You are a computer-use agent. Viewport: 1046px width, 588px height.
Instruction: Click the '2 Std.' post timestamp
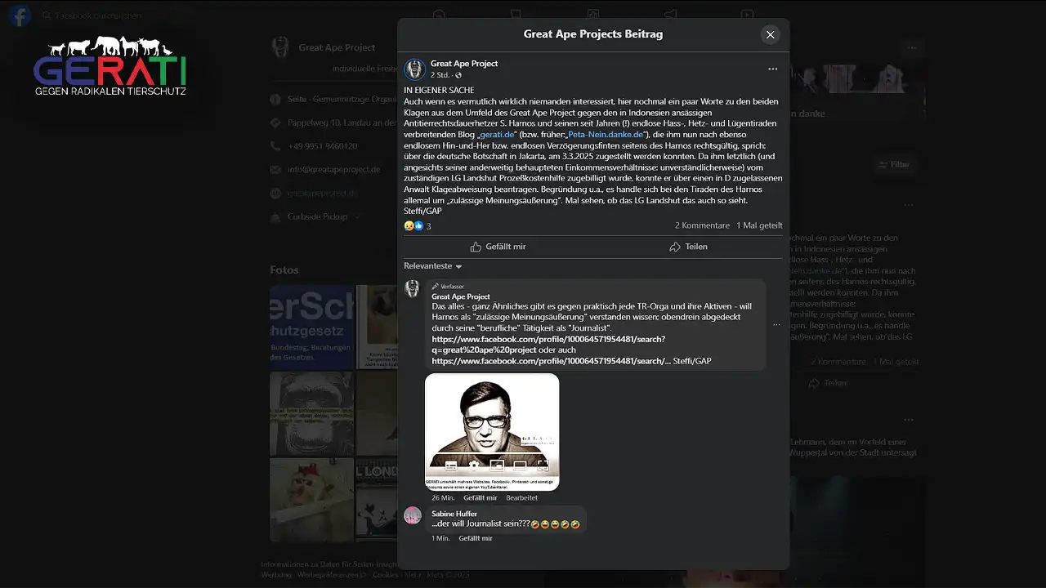pyautogui.click(x=440, y=75)
